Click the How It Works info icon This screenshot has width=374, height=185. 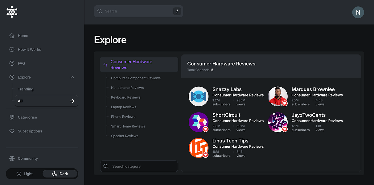(x=12, y=50)
